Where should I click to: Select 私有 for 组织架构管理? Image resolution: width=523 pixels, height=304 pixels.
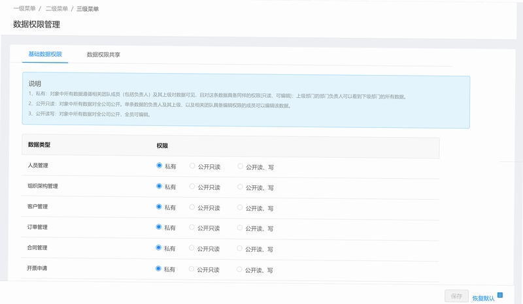coord(159,186)
